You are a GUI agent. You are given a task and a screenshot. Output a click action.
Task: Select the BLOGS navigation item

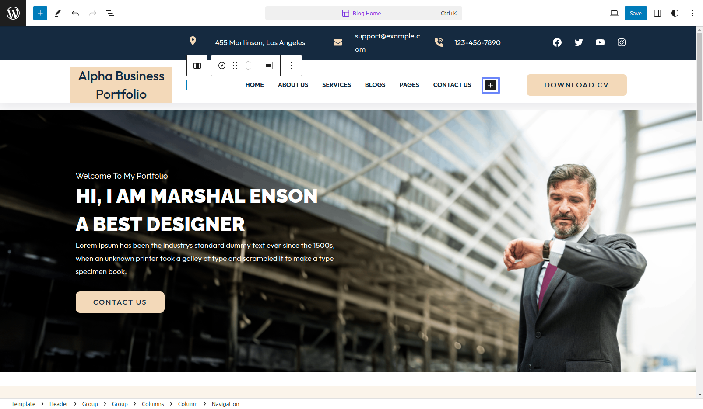(375, 85)
